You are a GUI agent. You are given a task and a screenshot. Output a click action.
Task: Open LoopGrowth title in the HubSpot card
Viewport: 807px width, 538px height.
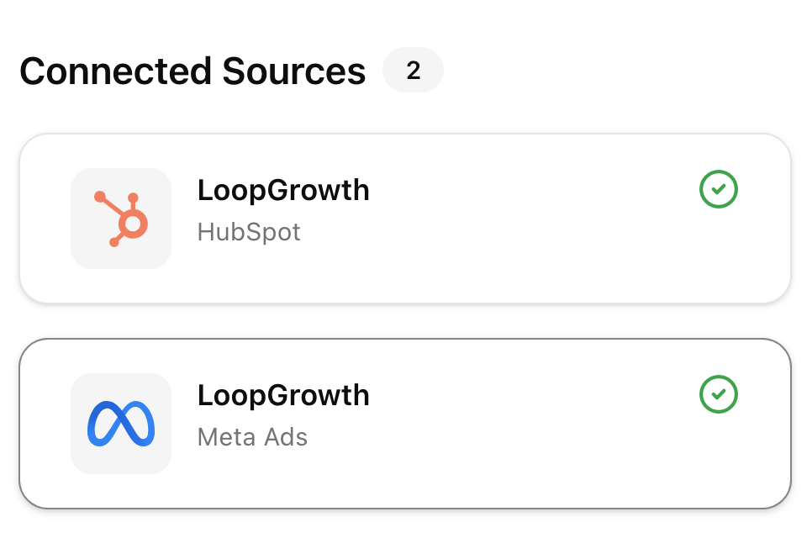[283, 191]
